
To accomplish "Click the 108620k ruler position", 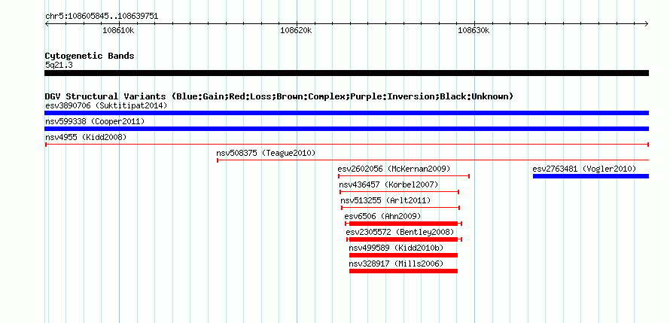I will coord(296,30).
